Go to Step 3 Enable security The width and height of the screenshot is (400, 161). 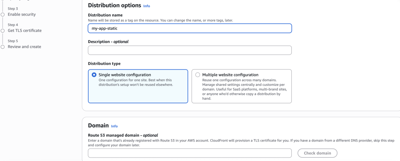coord(22,14)
